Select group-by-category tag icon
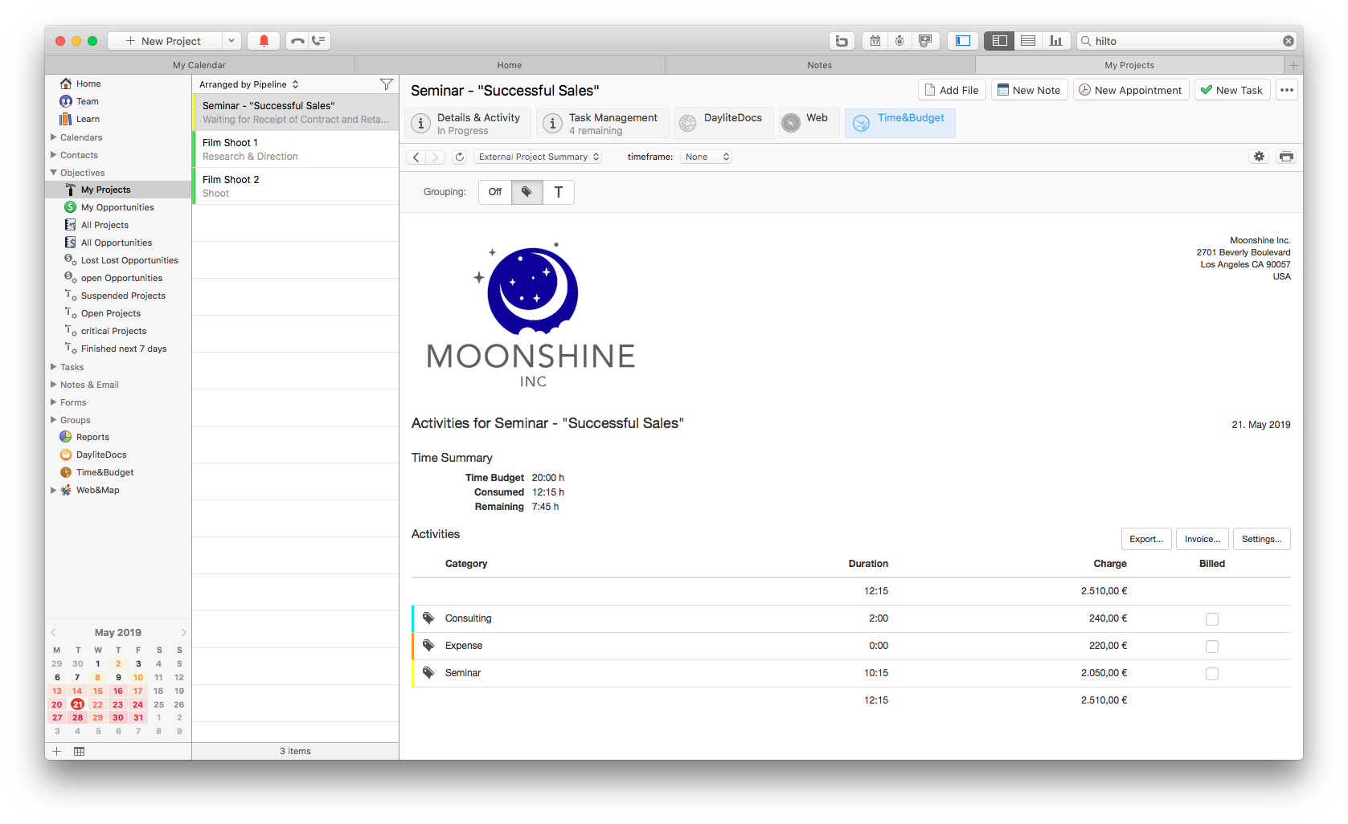Viewport: 1348px width, 824px height. pyautogui.click(x=526, y=192)
